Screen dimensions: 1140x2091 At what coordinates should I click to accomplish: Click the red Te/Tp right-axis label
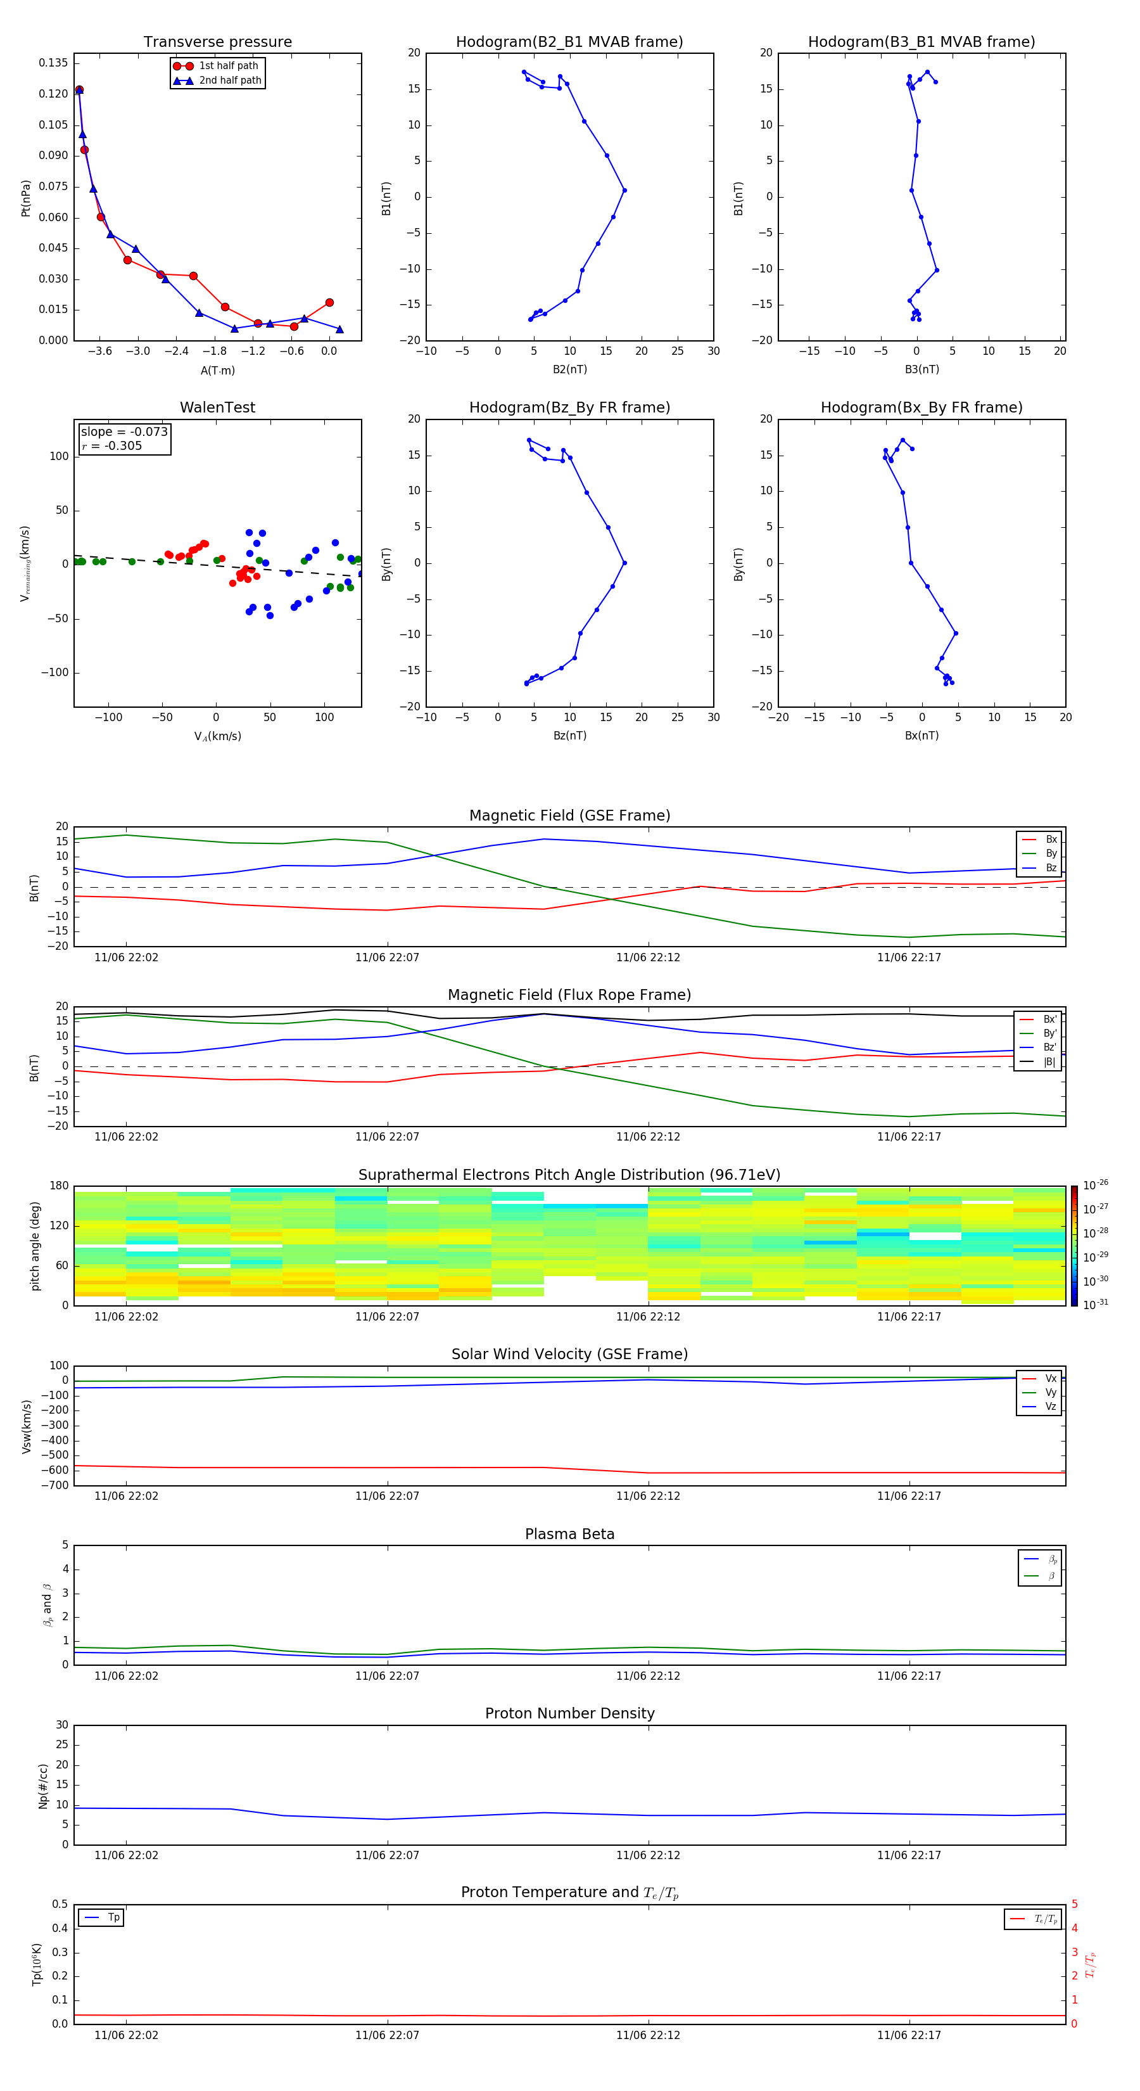point(1091,1964)
